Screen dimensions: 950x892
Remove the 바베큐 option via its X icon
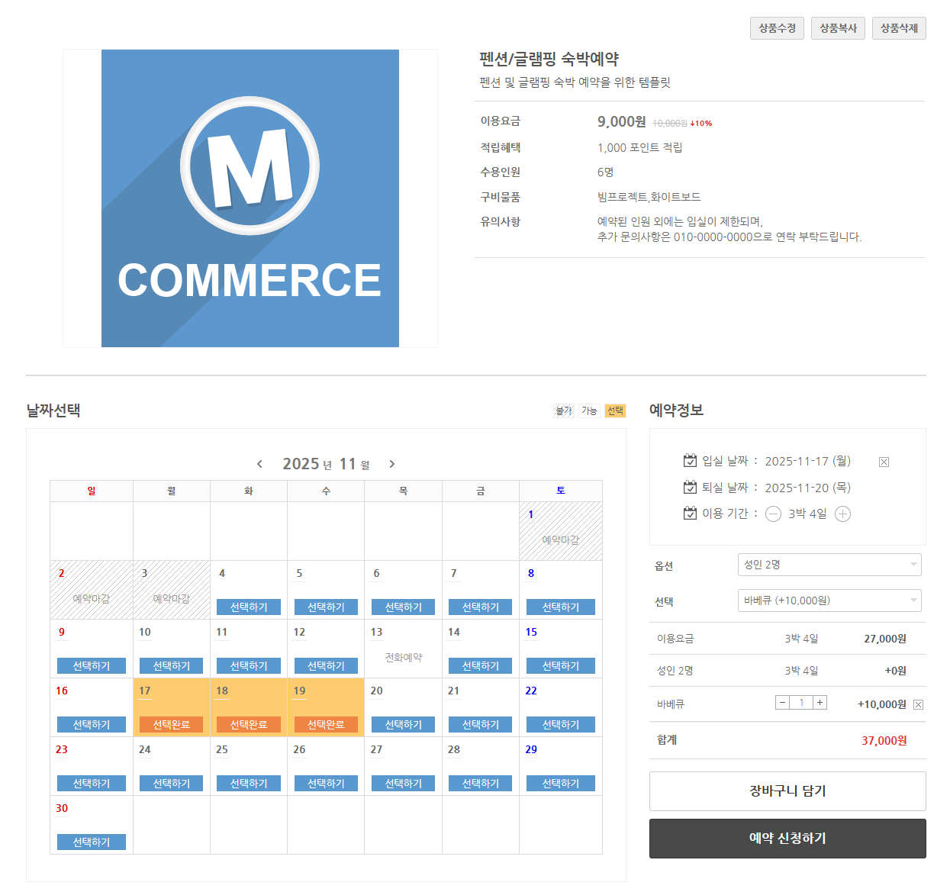click(x=918, y=704)
